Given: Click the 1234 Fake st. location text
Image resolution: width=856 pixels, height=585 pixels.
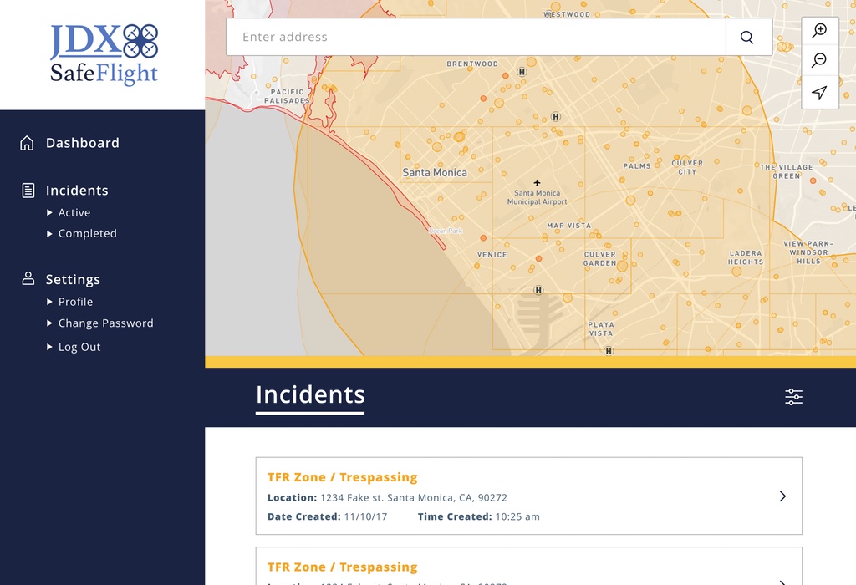Looking at the screenshot, I should (x=413, y=498).
